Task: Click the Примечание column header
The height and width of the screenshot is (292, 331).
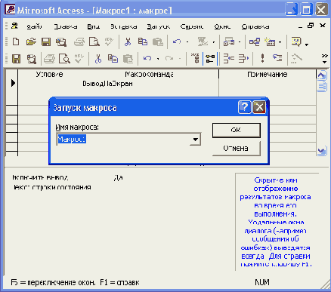Action: (x=268, y=74)
